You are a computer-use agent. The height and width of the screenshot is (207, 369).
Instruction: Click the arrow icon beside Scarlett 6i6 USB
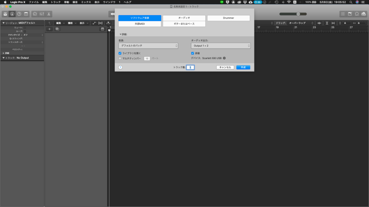click(224, 58)
